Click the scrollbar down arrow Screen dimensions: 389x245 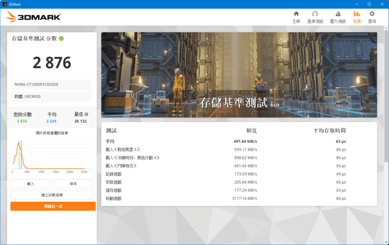tap(387, 242)
